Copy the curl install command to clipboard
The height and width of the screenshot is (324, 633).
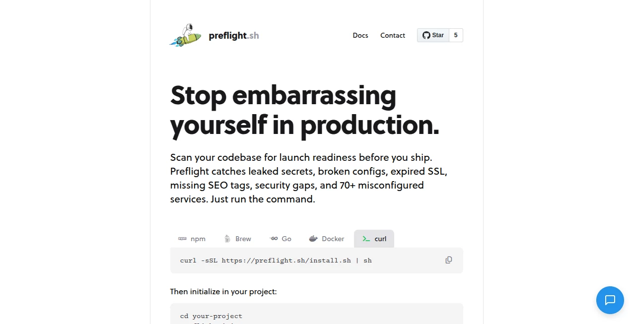tap(448, 259)
